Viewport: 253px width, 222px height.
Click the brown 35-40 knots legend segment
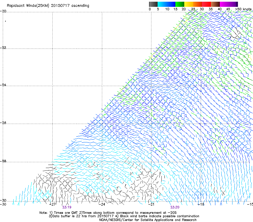215,4
